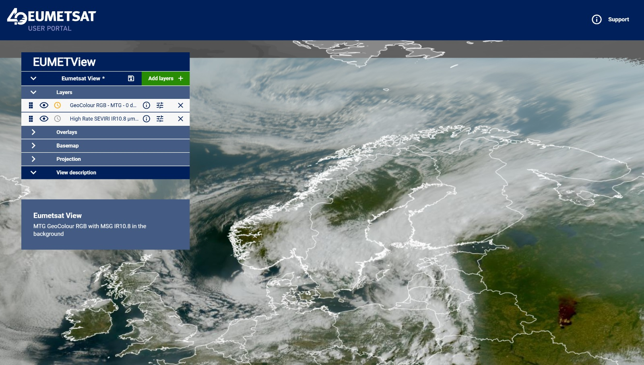Hide the GeoColour RGB layer with eye icon
The width and height of the screenshot is (644, 365).
(44, 105)
